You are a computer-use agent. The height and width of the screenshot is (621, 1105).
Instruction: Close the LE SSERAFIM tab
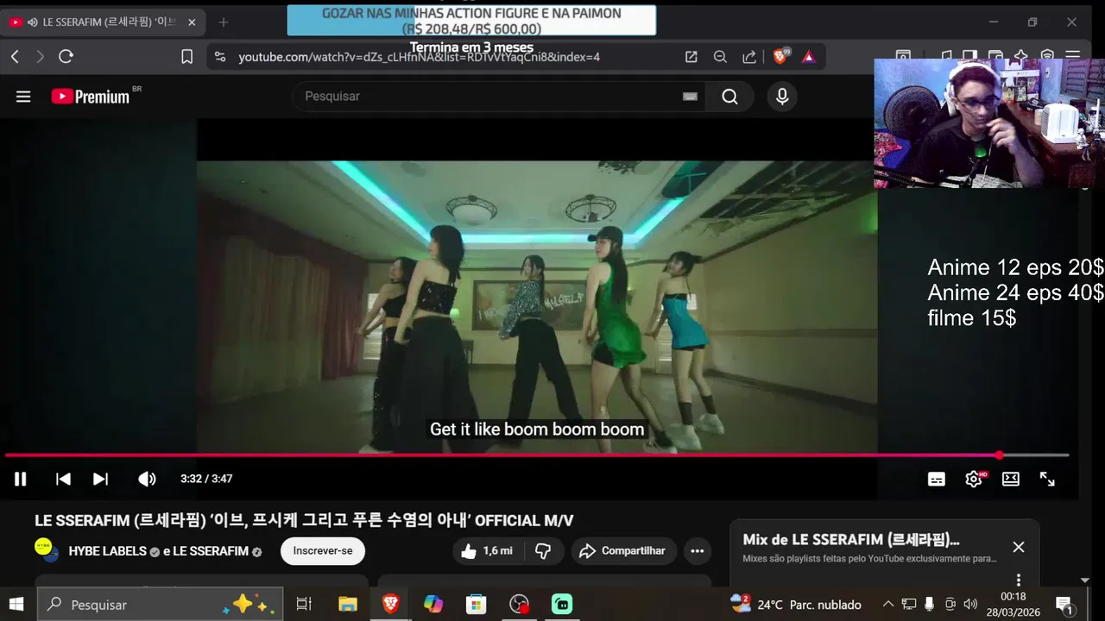[x=192, y=22]
